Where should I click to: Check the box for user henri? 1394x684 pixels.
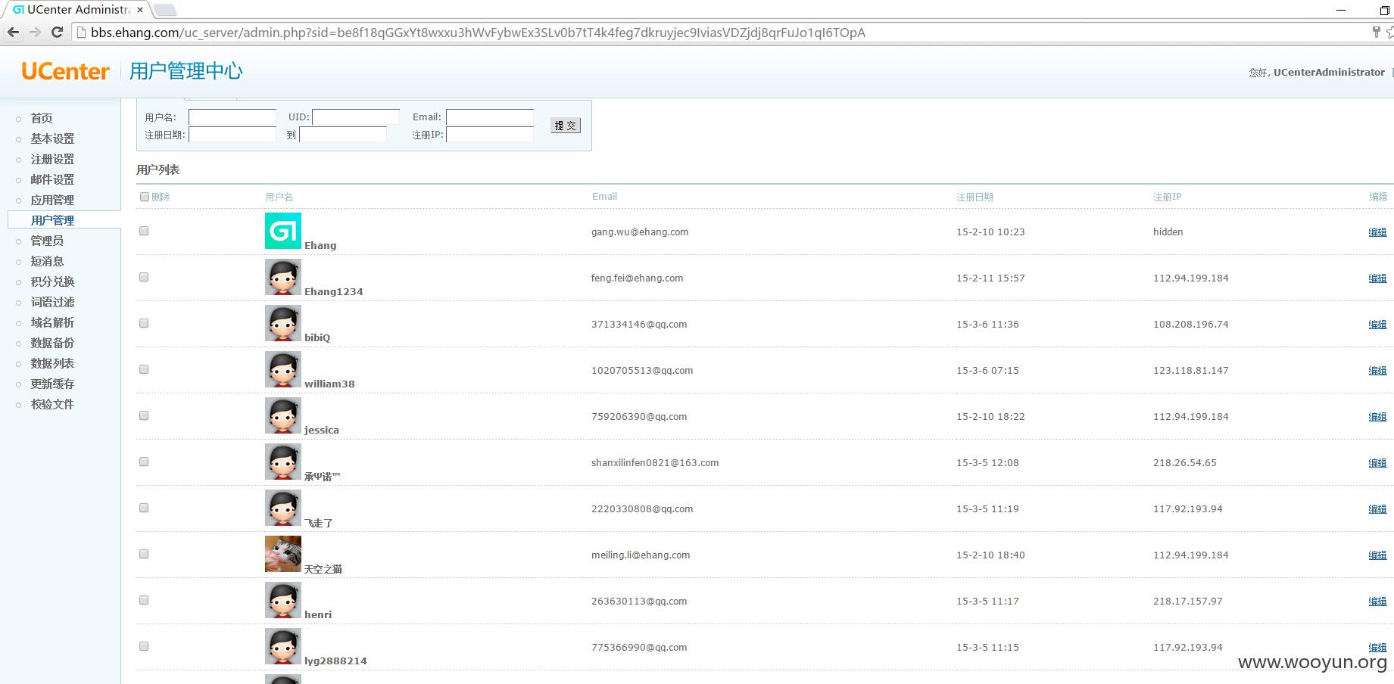(x=144, y=600)
